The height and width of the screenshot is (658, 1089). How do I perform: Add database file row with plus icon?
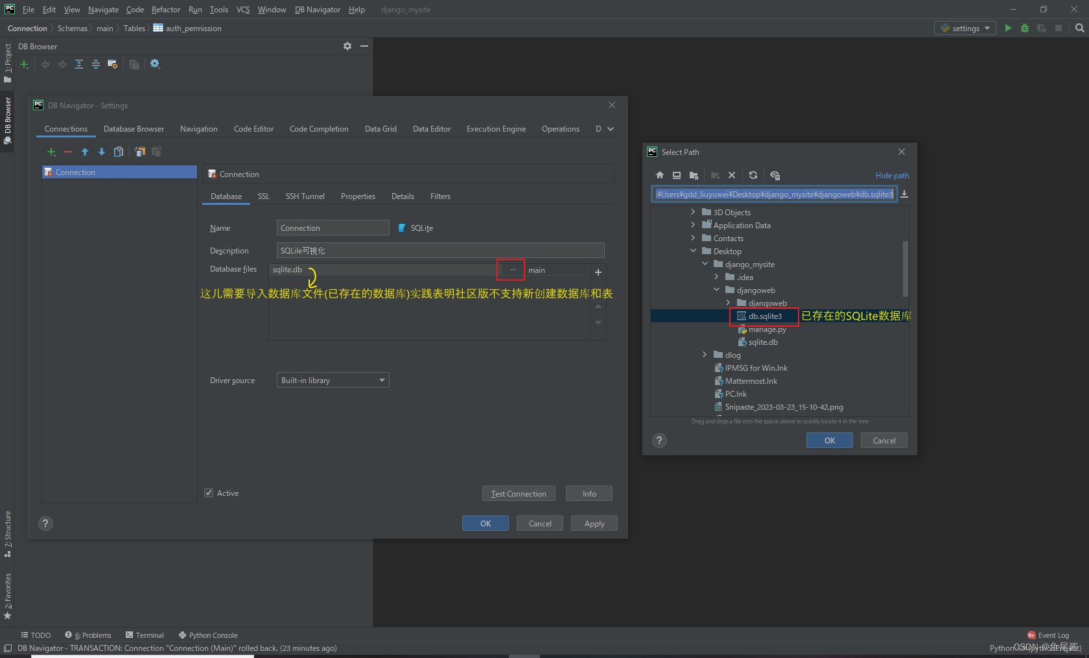pyautogui.click(x=598, y=272)
